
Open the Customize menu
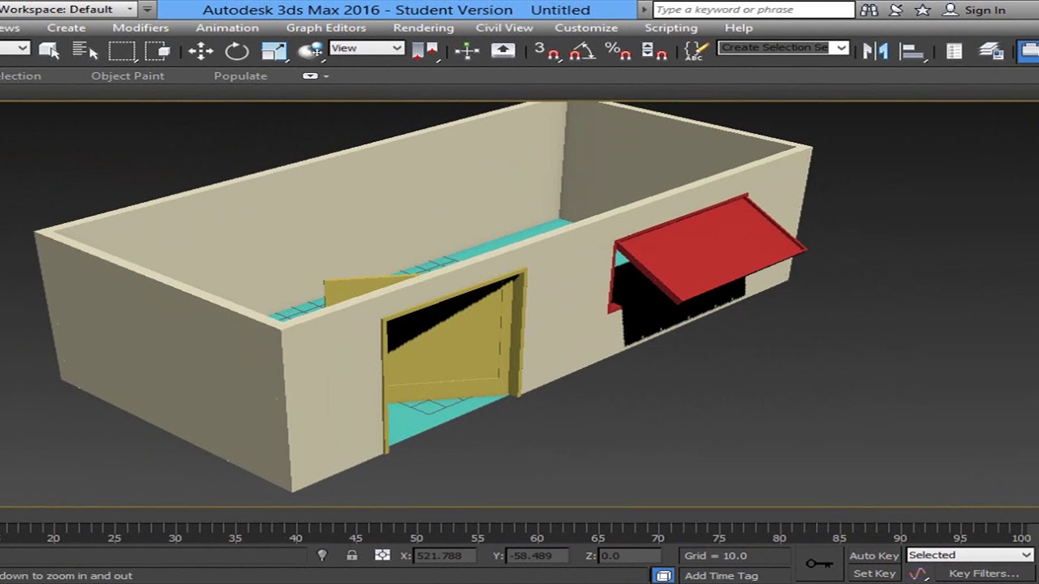[586, 28]
